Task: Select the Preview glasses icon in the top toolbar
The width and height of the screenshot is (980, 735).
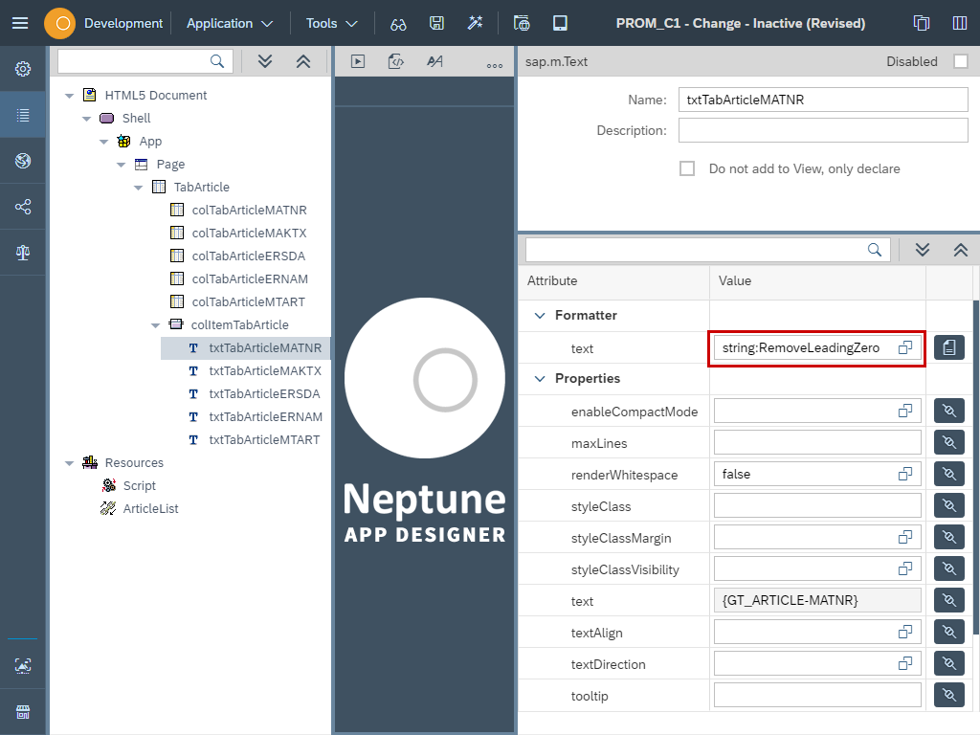Action: click(399, 23)
